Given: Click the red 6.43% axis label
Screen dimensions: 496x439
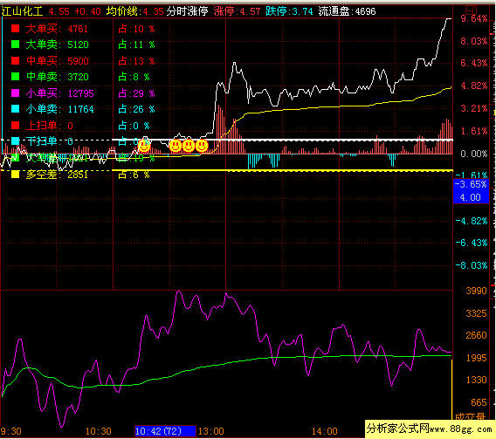Looking at the screenshot, I should (x=474, y=63).
